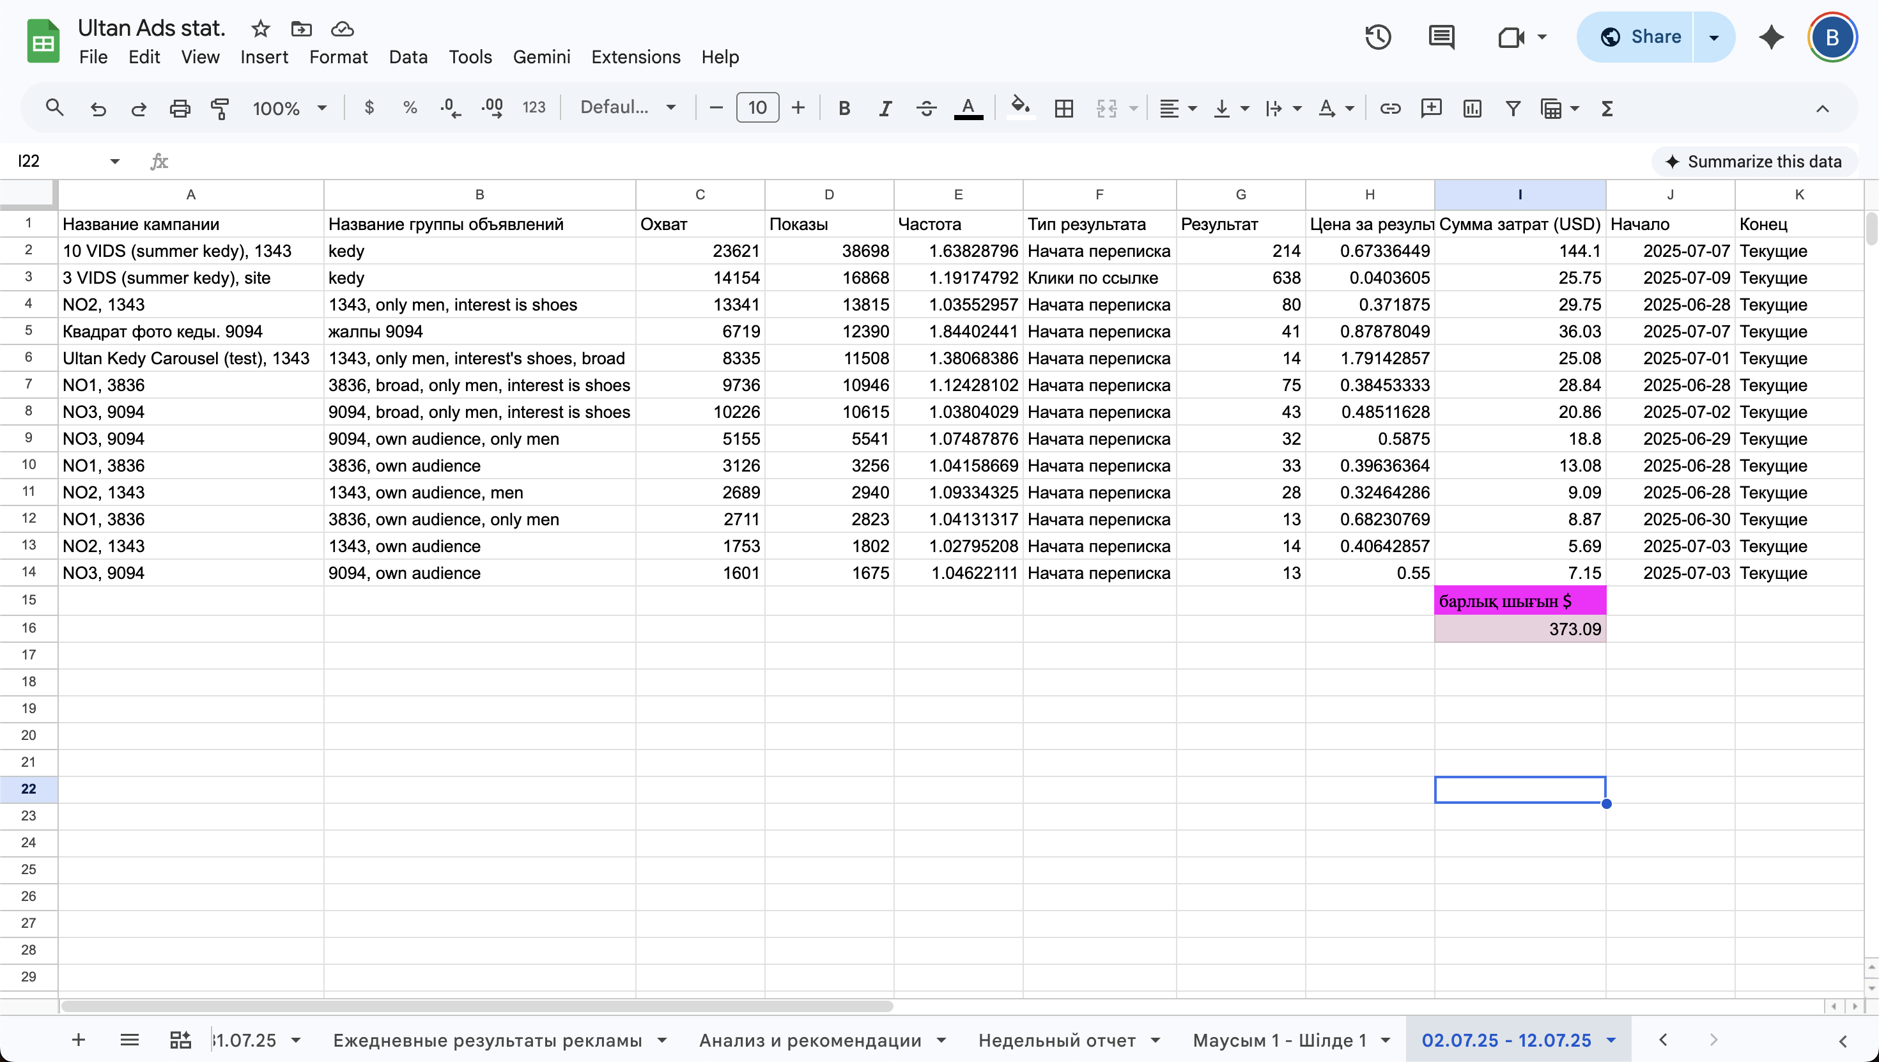Open the text color picker
This screenshot has width=1879, height=1062.
968,109
